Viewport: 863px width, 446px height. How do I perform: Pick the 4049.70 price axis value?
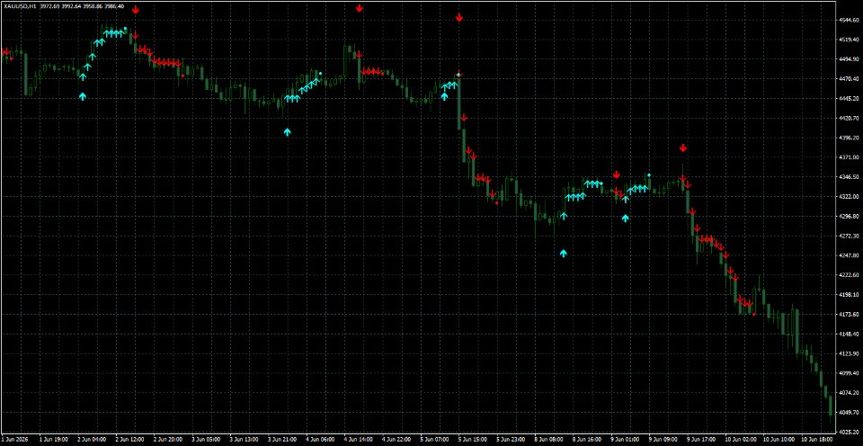850,413
